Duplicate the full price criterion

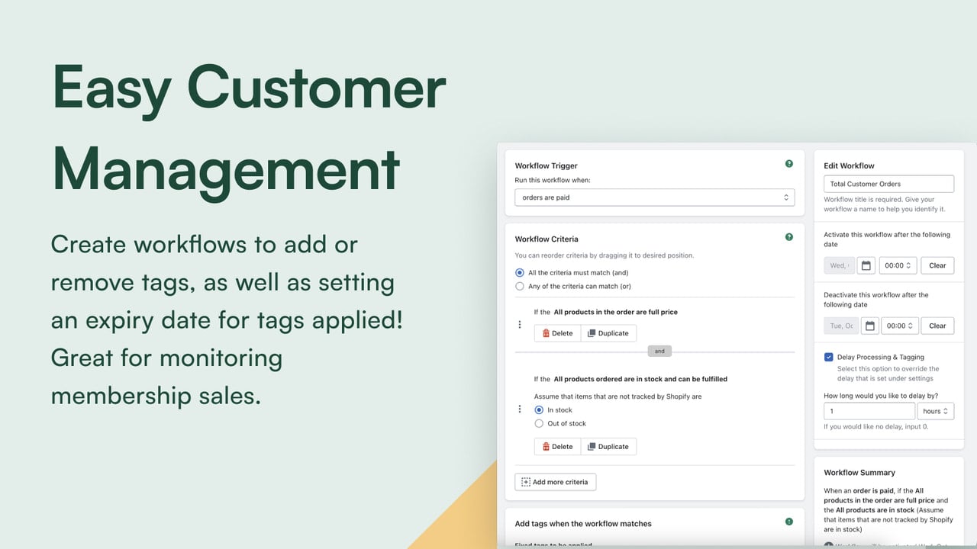pyautogui.click(x=608, y=333)
